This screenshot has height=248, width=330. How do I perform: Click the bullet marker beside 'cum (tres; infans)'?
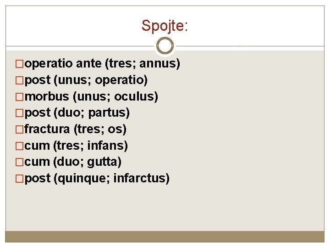pyautogui.click(x=19, y=146)
